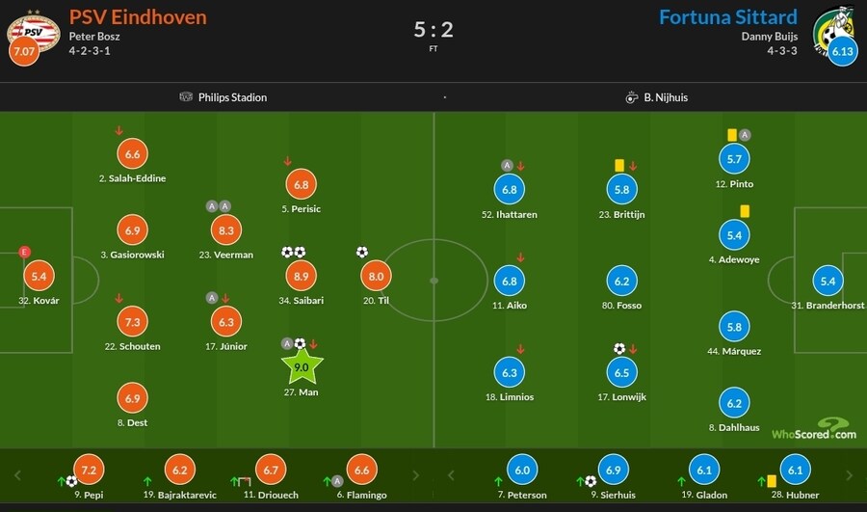Image resolution: width=867 pixels, height=512 pixels.
Task: Select Saibari's 8.9 rating circle
Action: 302,277
